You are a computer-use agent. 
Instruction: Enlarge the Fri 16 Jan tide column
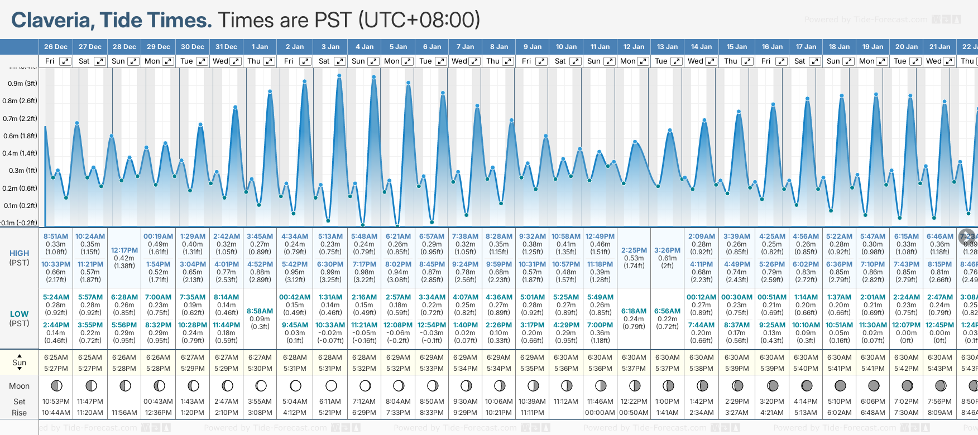pos(781,61)
